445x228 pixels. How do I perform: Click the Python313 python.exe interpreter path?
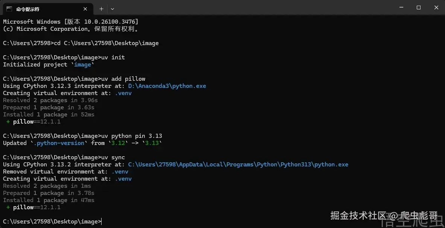(238, 164)
